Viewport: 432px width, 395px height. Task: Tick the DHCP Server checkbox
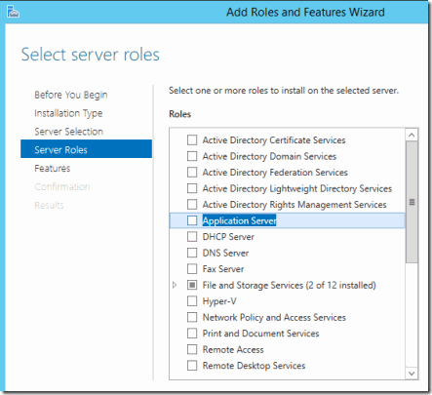coord(192,237)
